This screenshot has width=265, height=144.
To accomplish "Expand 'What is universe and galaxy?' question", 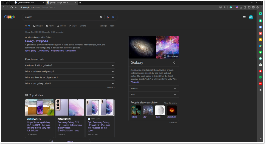I will tap(70, 71).
